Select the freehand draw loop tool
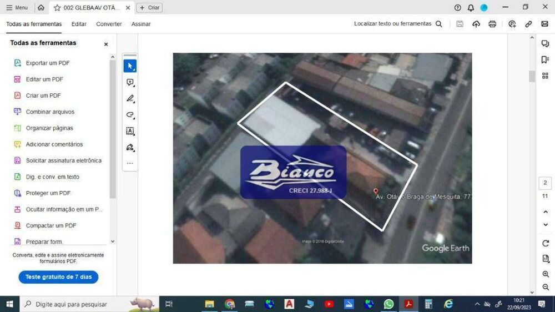The height and width of the screenshot is (312, 555). pos(130,115)
